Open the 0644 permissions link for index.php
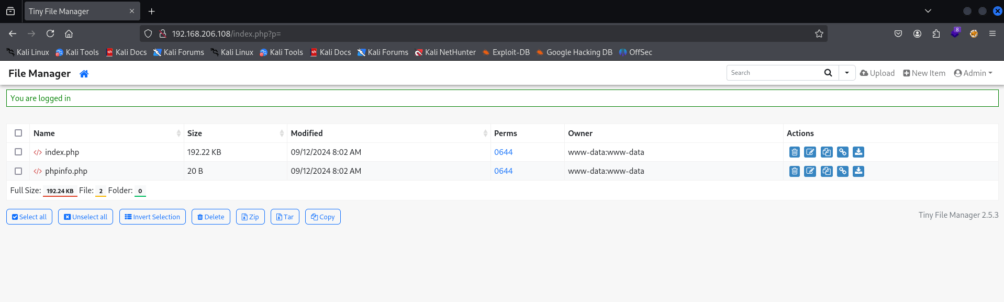1004x302 pixels. [503, 152]
